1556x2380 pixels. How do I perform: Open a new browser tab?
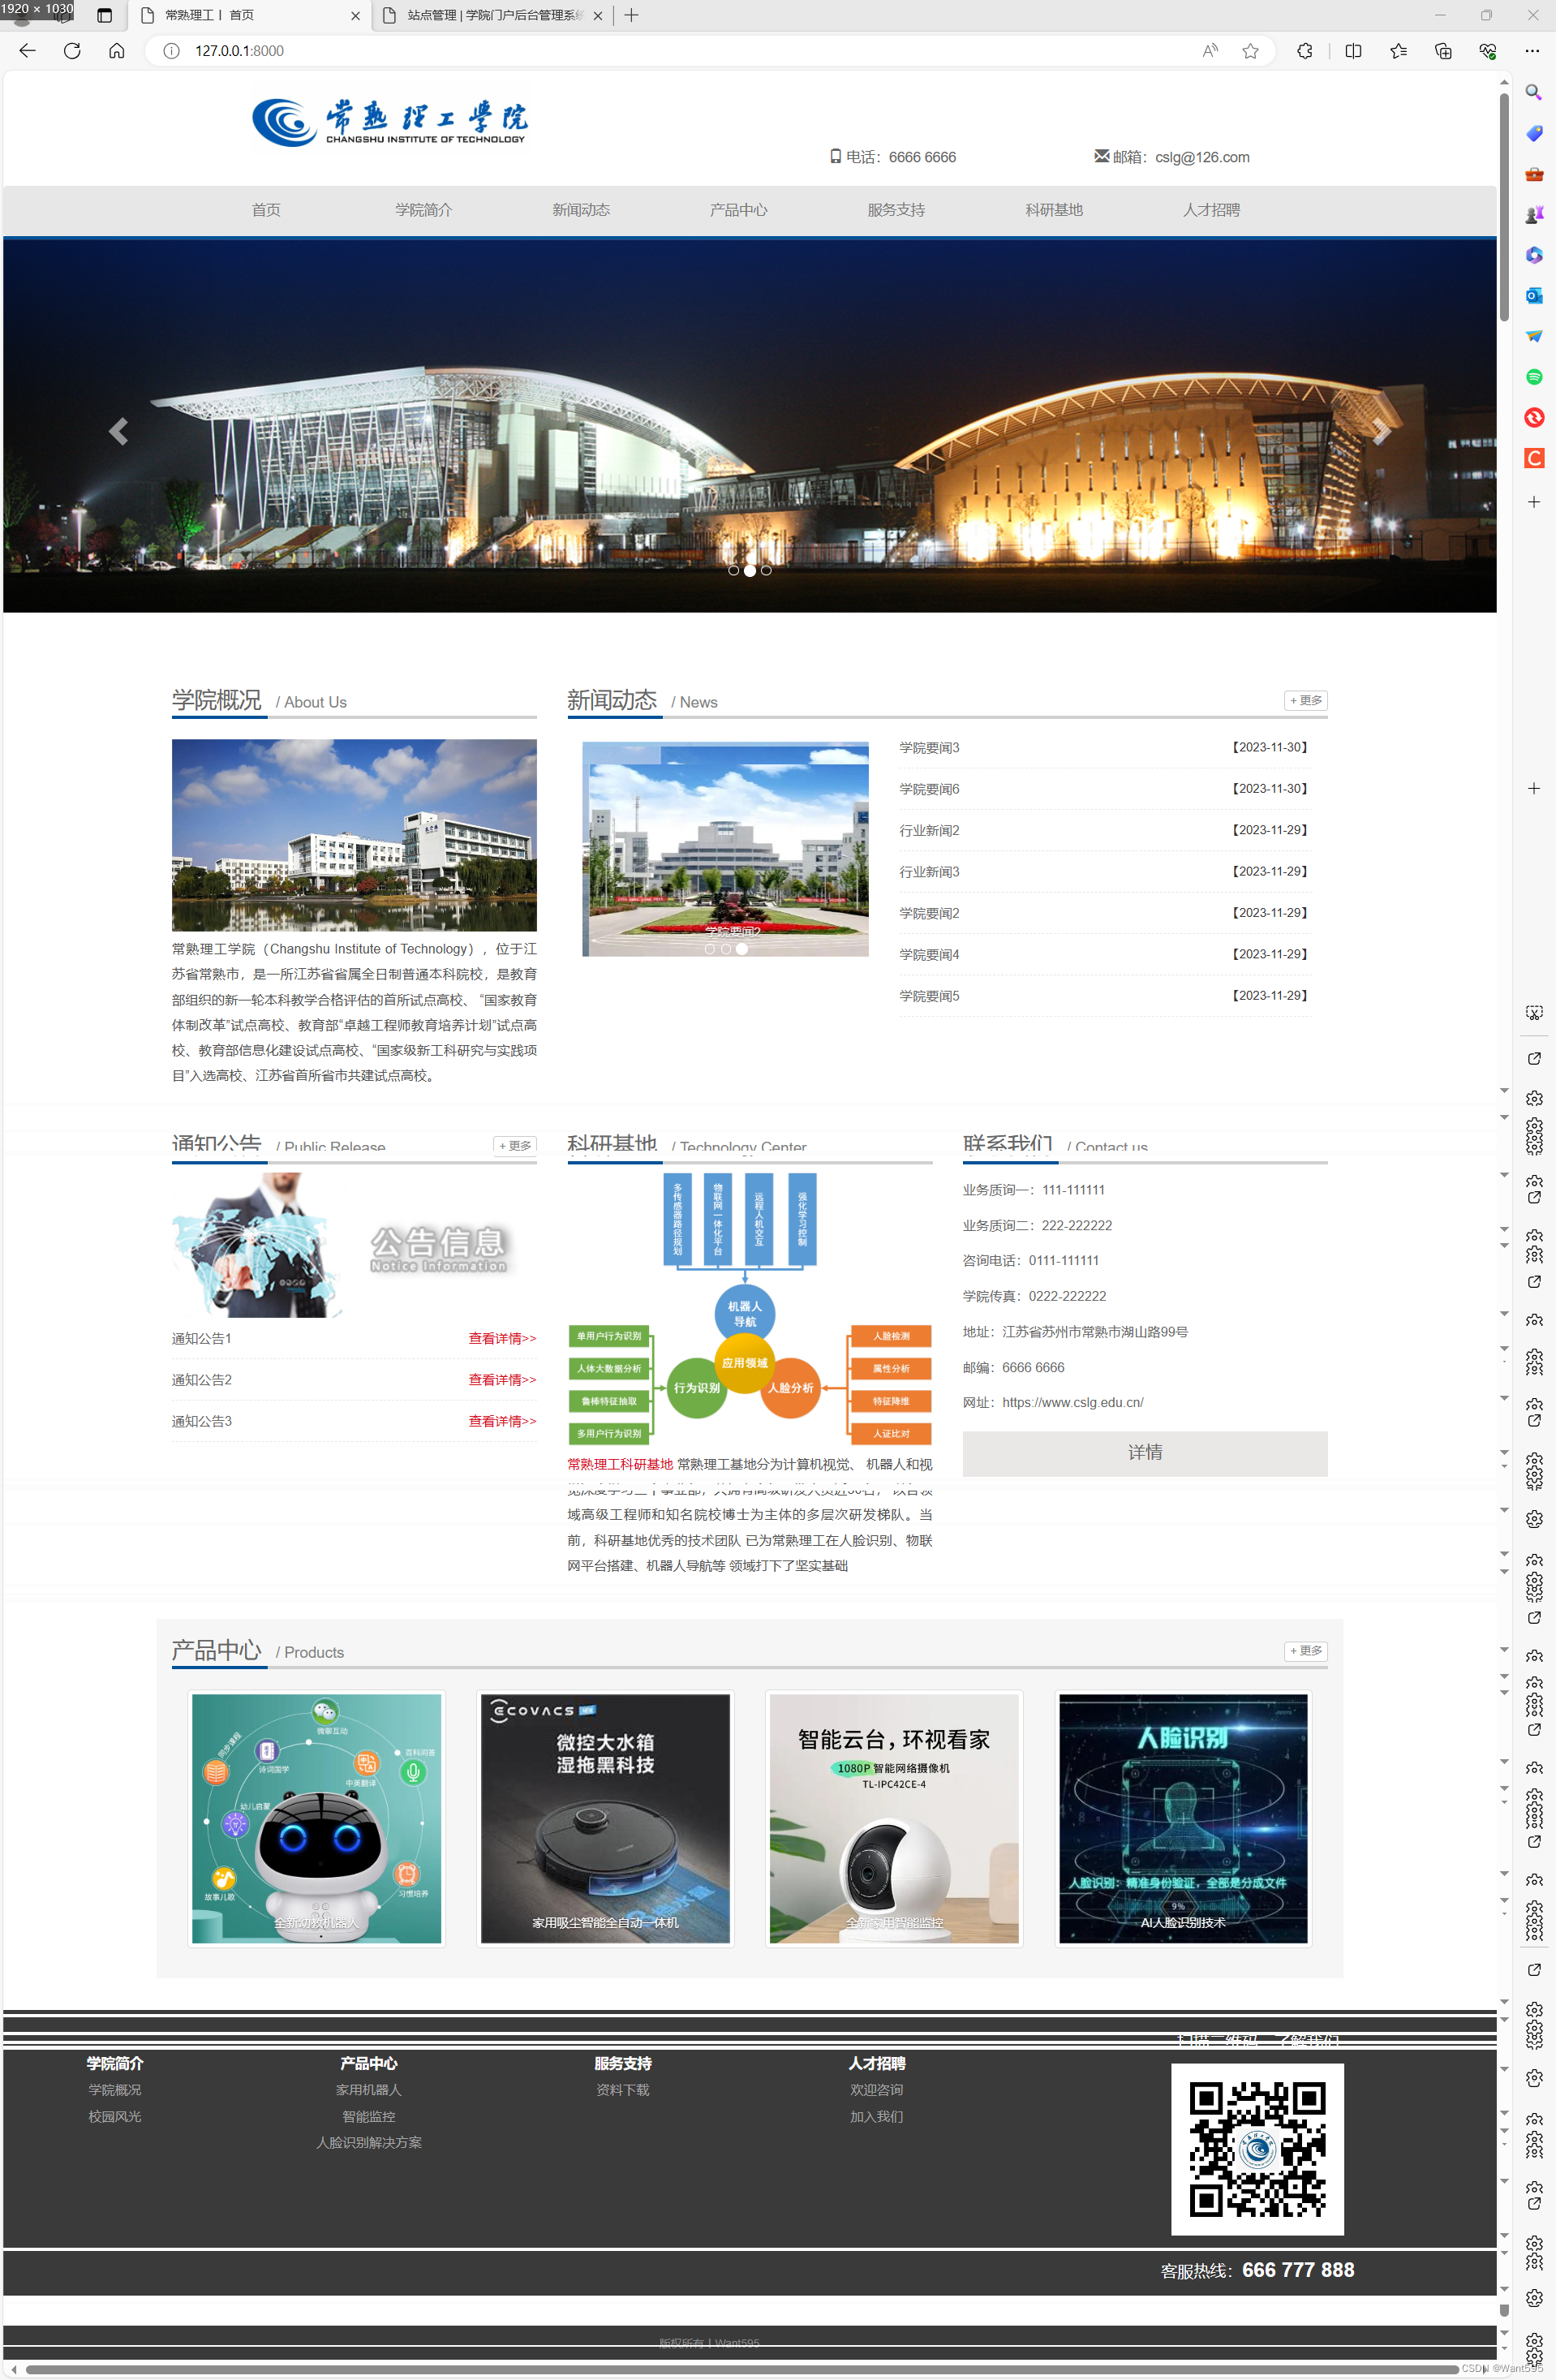tap(631, 15)
